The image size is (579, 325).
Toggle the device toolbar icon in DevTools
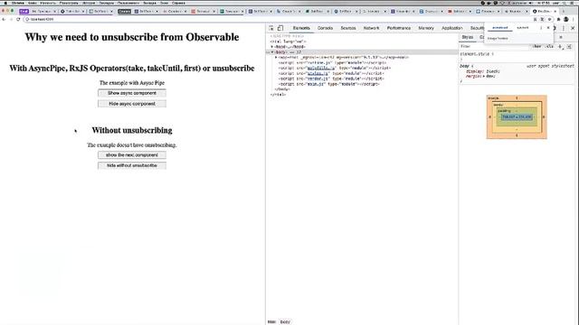coord(280,28)
